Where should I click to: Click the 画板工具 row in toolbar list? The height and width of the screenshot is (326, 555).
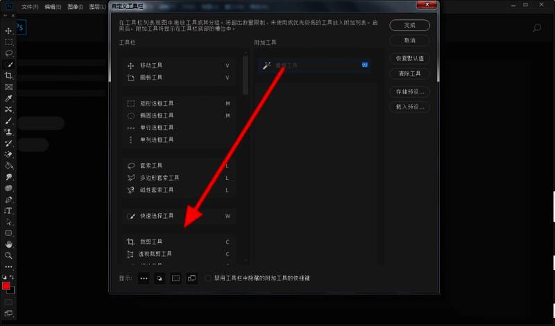pyautogui.click(x=178, y=78)
